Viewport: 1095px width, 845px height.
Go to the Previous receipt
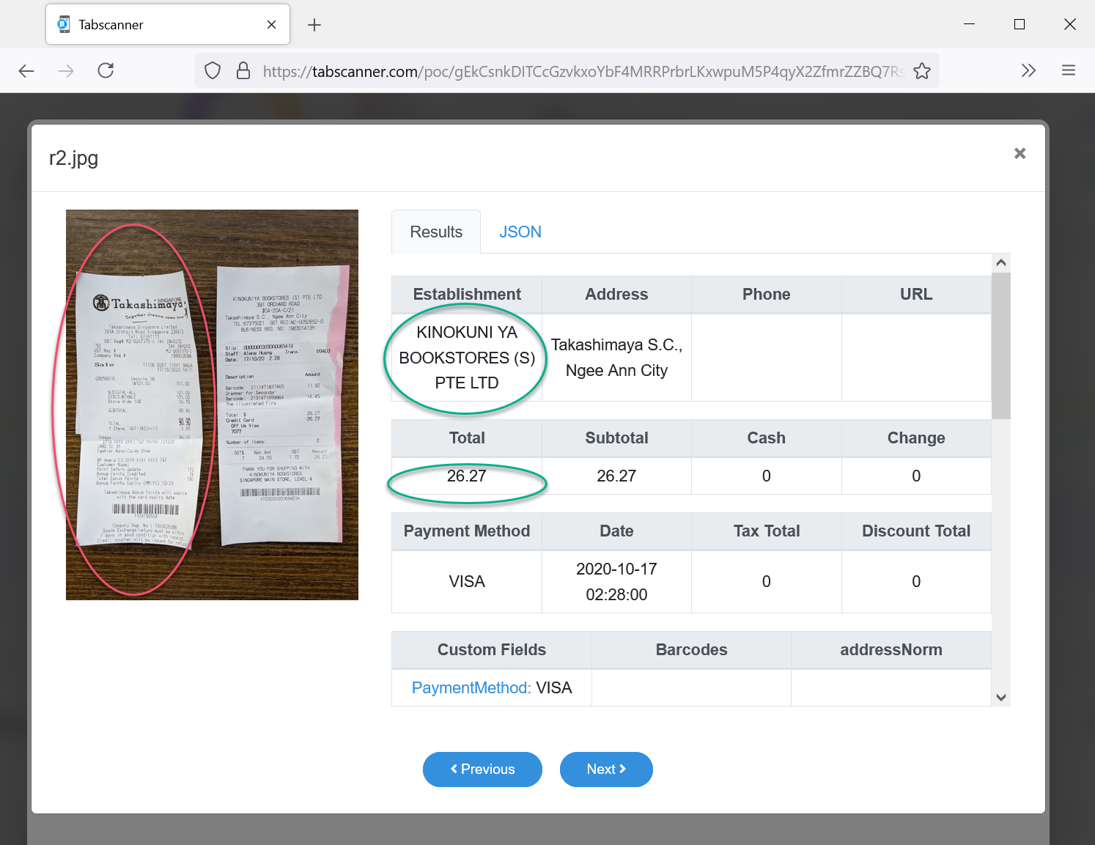pos(482,770)
